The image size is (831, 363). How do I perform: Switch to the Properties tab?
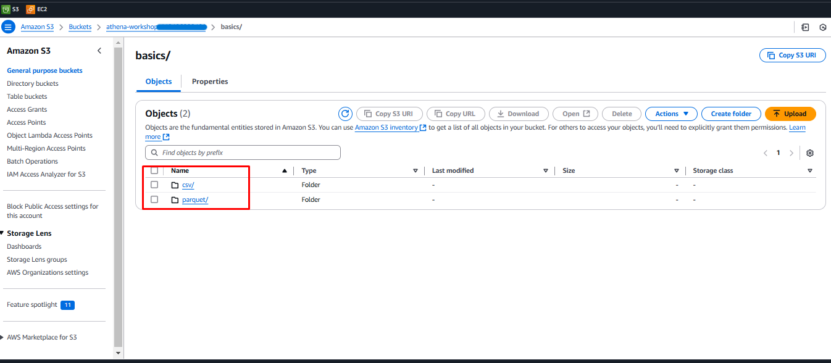[210, 81]
